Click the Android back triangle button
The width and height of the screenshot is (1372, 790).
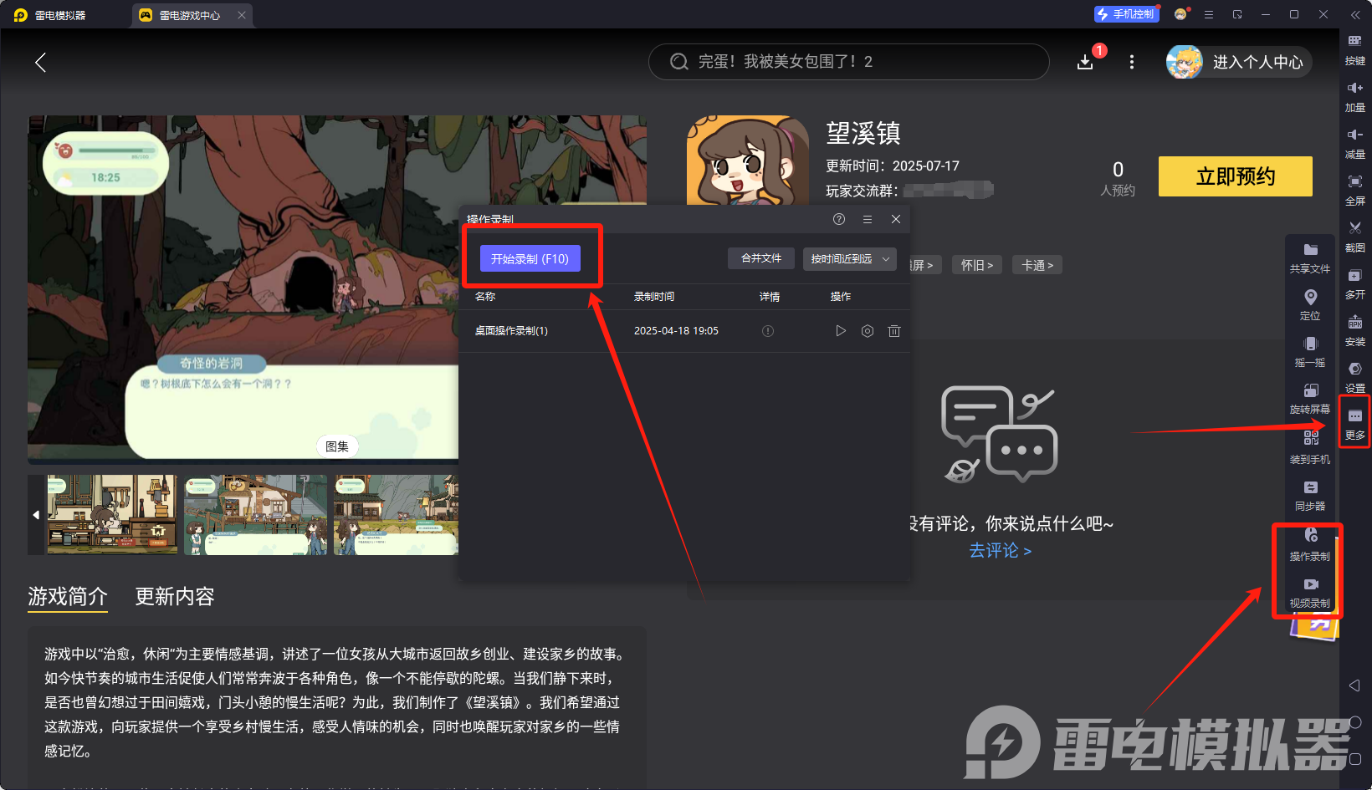pos(1354,686)
